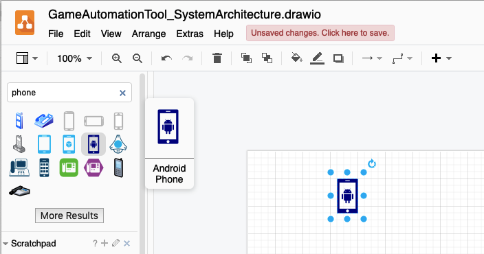The height and width of the screenshot is (254, 484).
Task: Select the black office desk phone shape
Action: pyautogui.click(x=19, y=191)
